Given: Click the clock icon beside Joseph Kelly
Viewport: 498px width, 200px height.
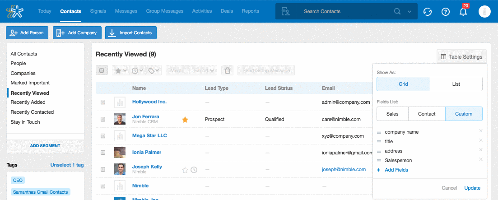Looking at the screenshot, I should tap(194, 170).
